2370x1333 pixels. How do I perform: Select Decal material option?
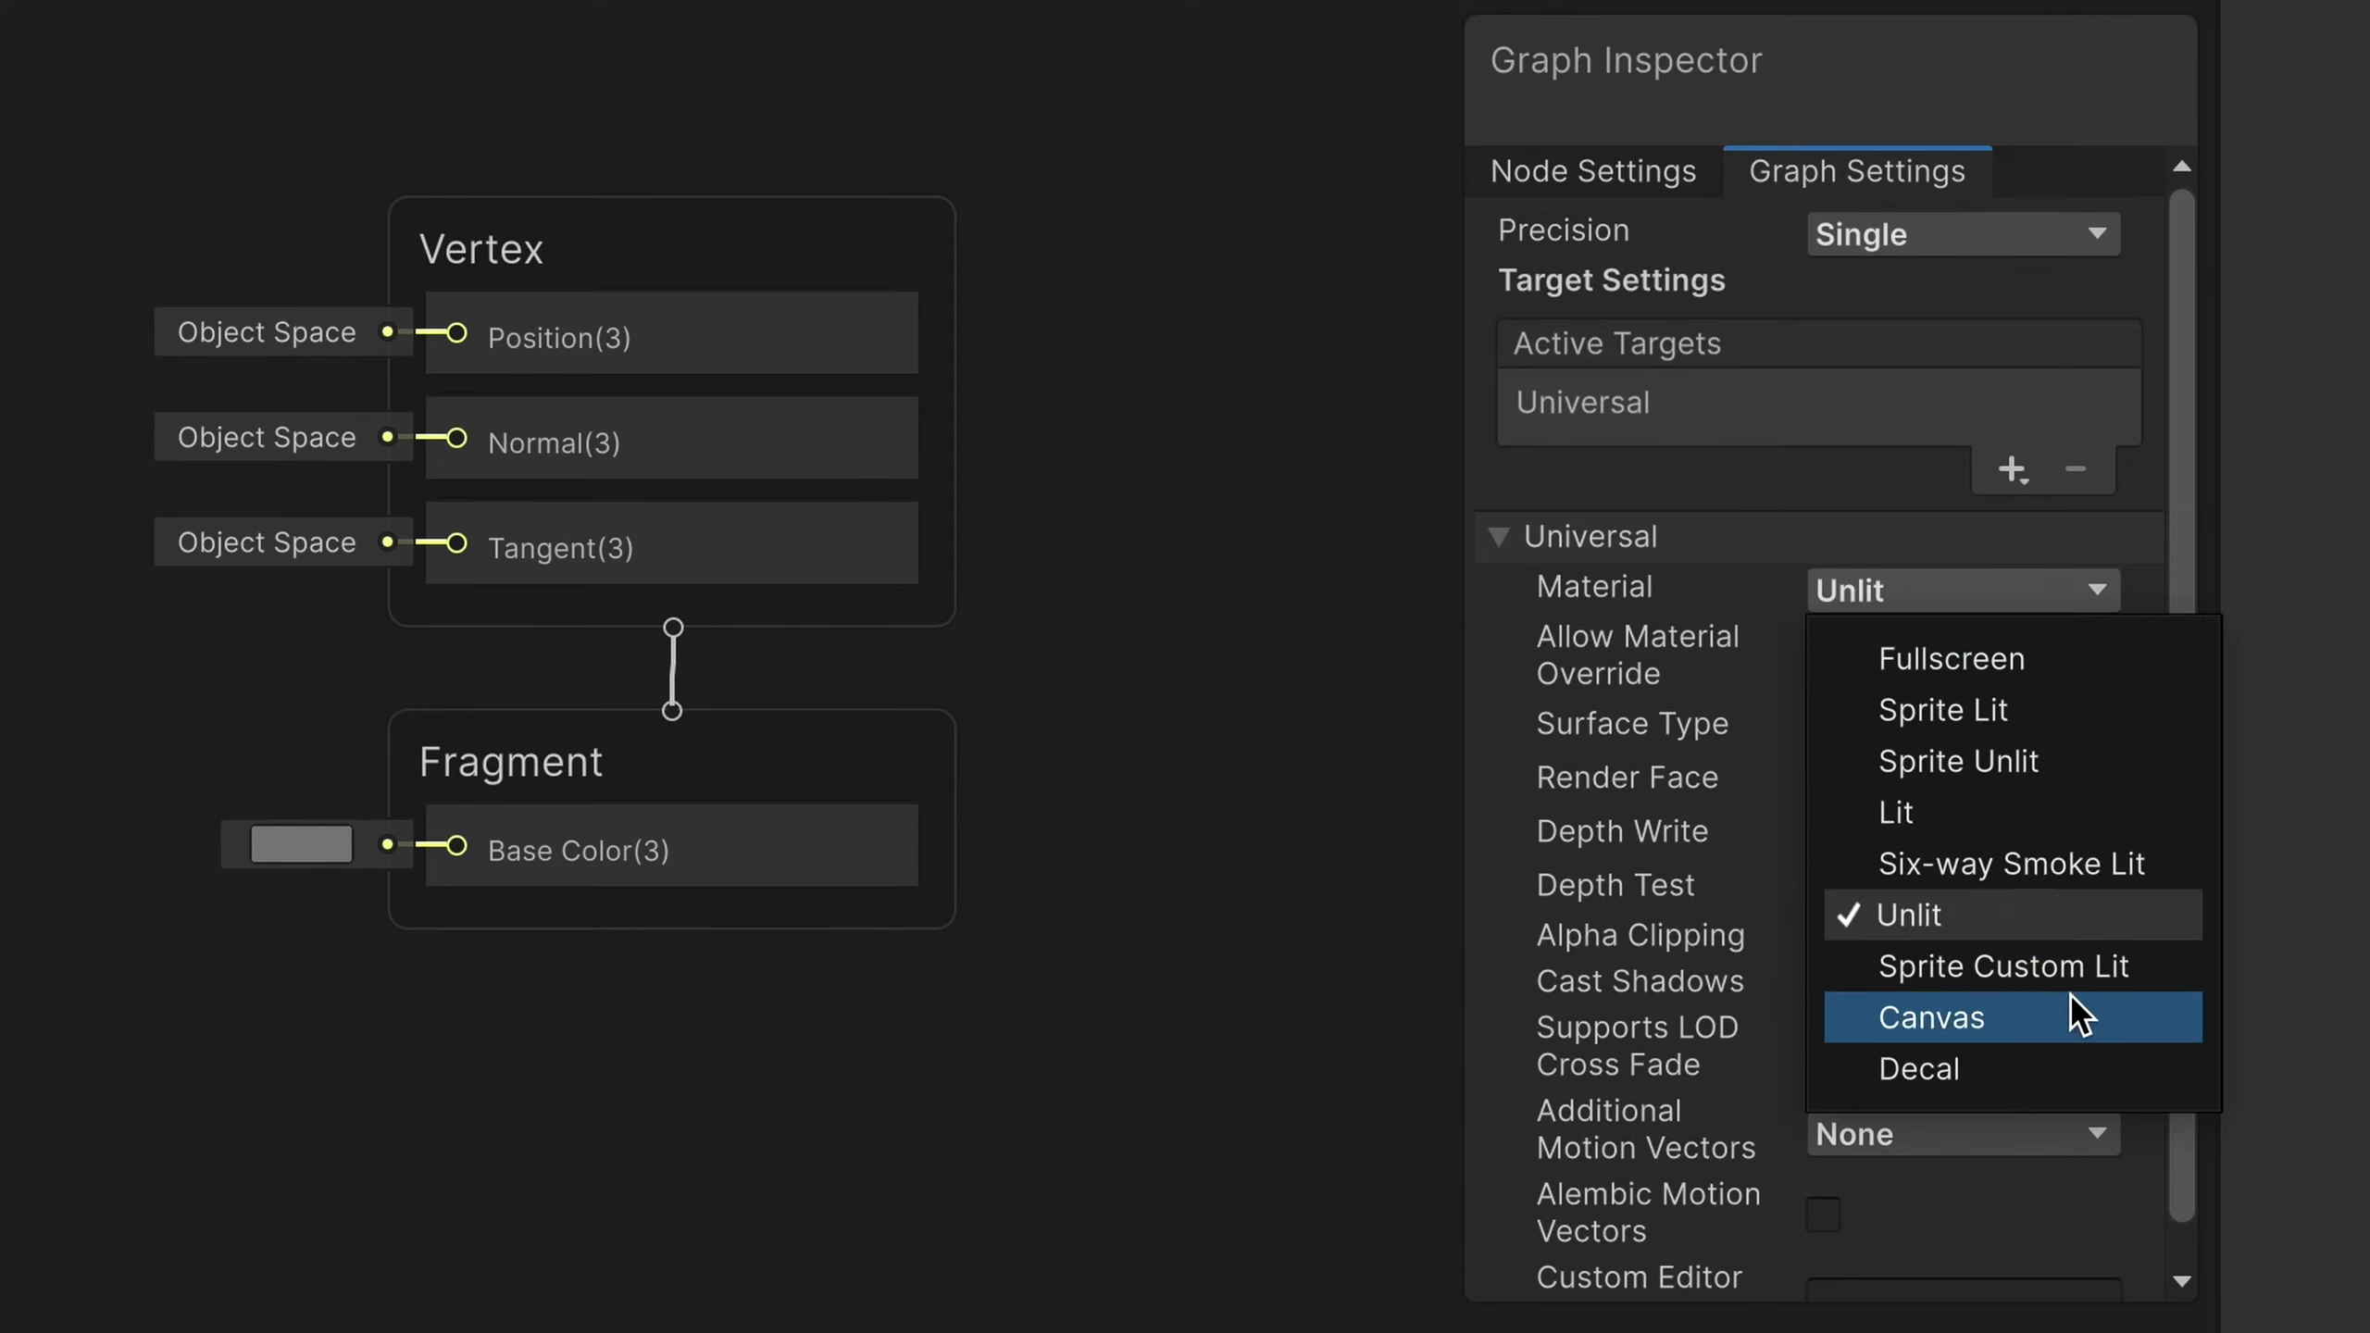(1919, 1069)
